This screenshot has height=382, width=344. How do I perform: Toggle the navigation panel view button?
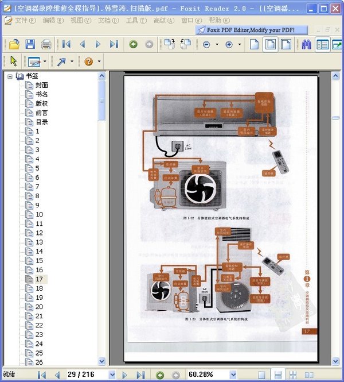(x=322, y=44)
